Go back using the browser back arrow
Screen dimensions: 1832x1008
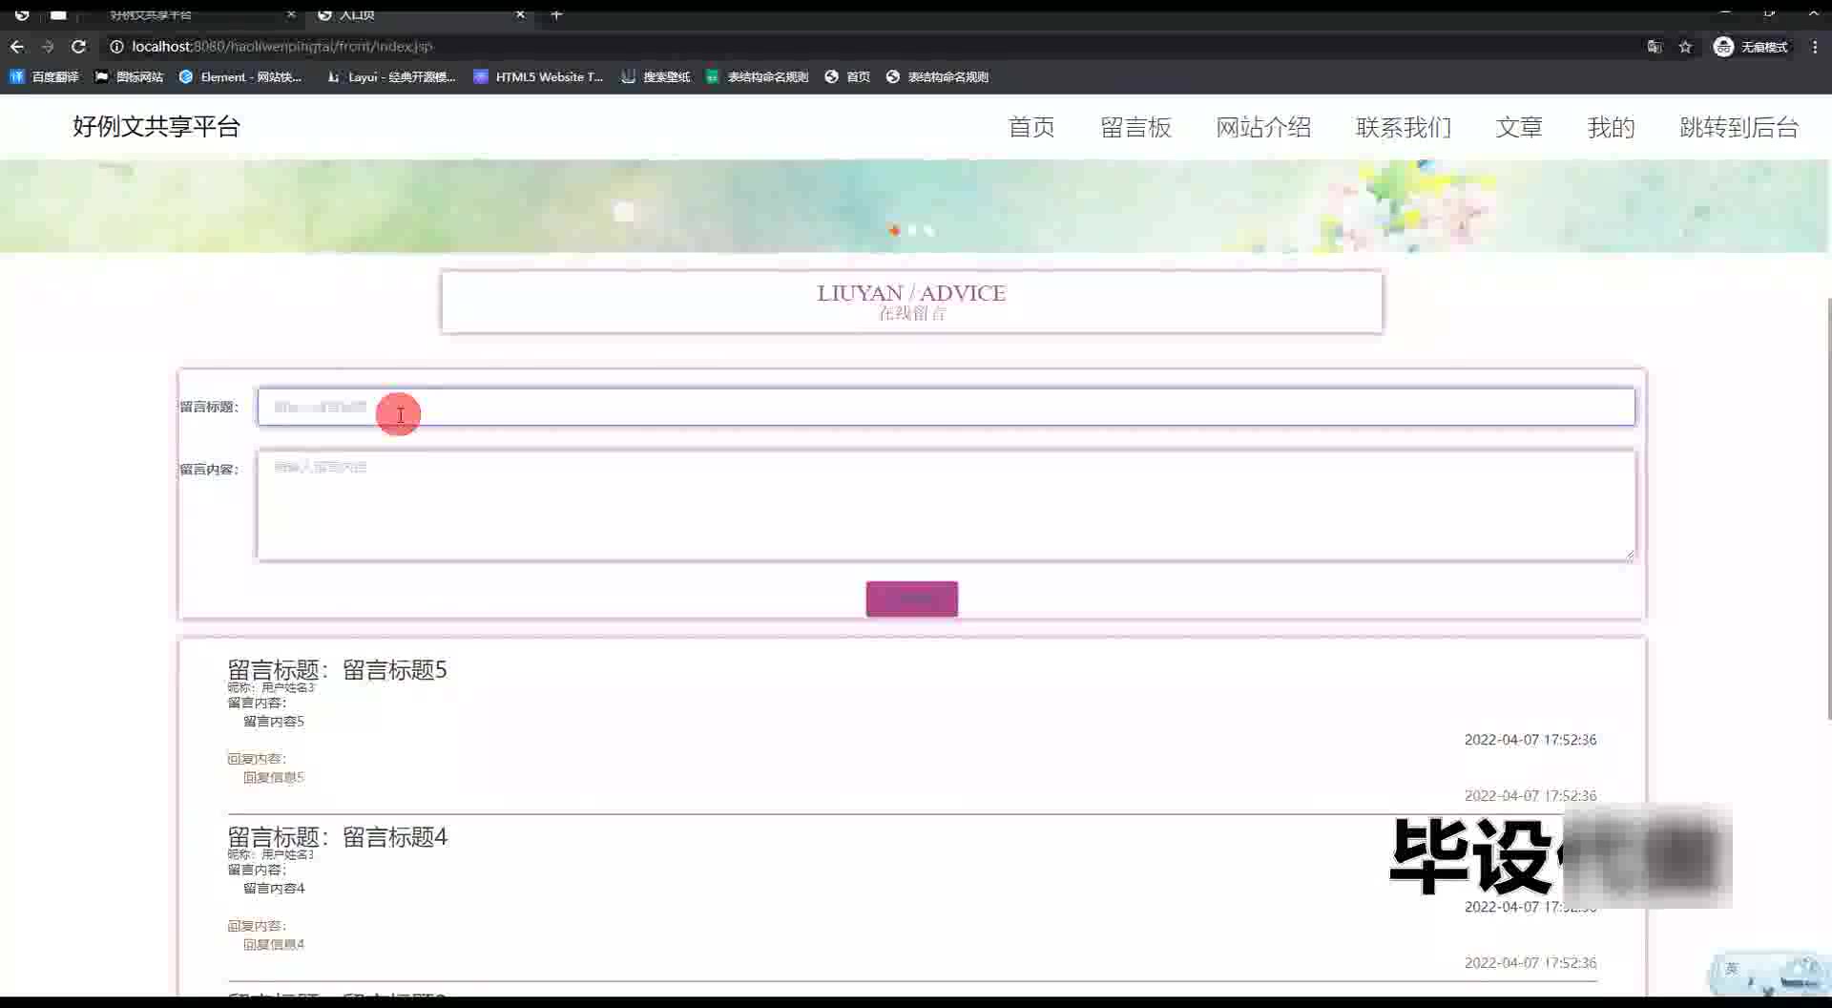17,46
